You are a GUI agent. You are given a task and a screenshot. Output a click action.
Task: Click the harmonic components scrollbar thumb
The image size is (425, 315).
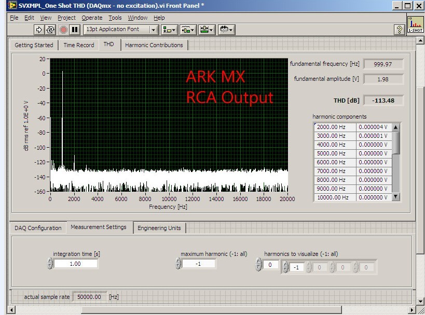[396, 143]
